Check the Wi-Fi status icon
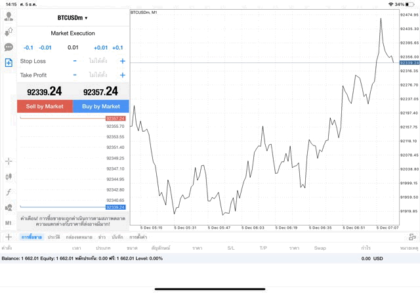The height and width of the screenshot is (293, 420). pyautogui.click(x=391, y=5)
